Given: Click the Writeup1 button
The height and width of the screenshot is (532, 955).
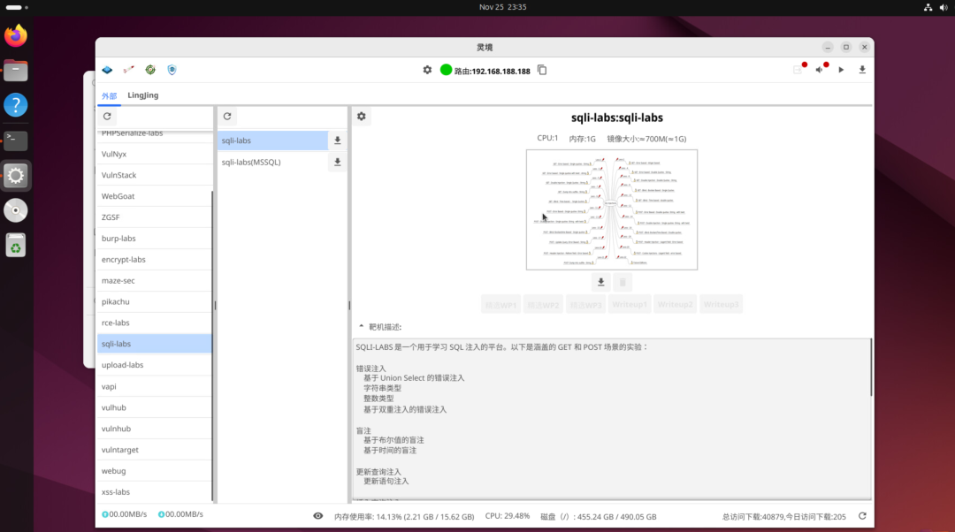Looking at the screenshot, I should (x=630, y=304).
